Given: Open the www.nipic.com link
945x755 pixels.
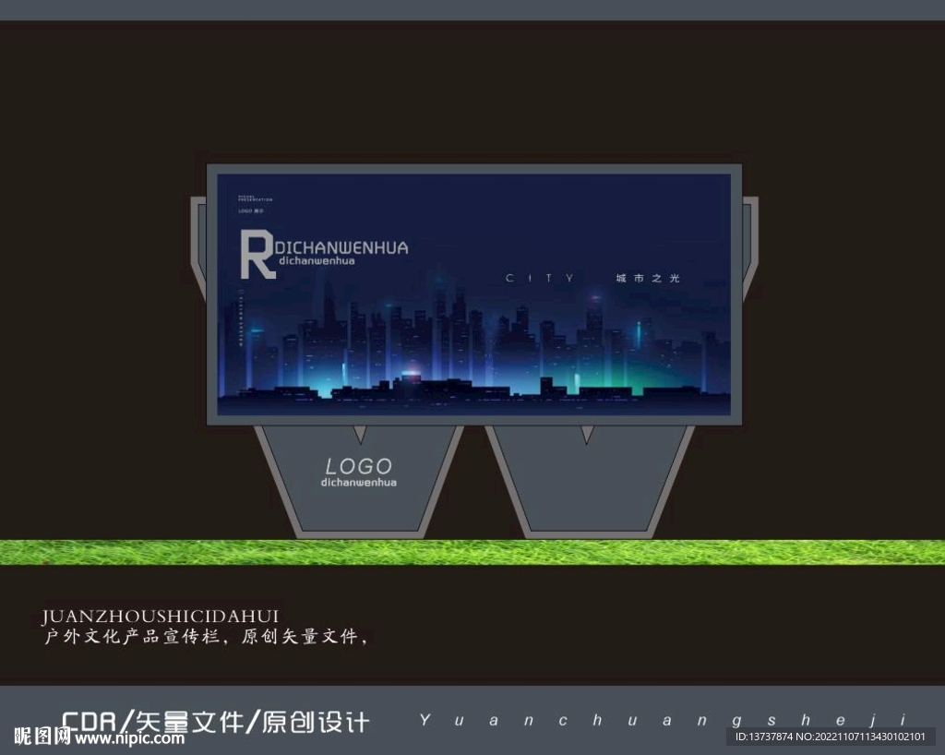Looking at the screenshot, I should [x=129, y=738].
